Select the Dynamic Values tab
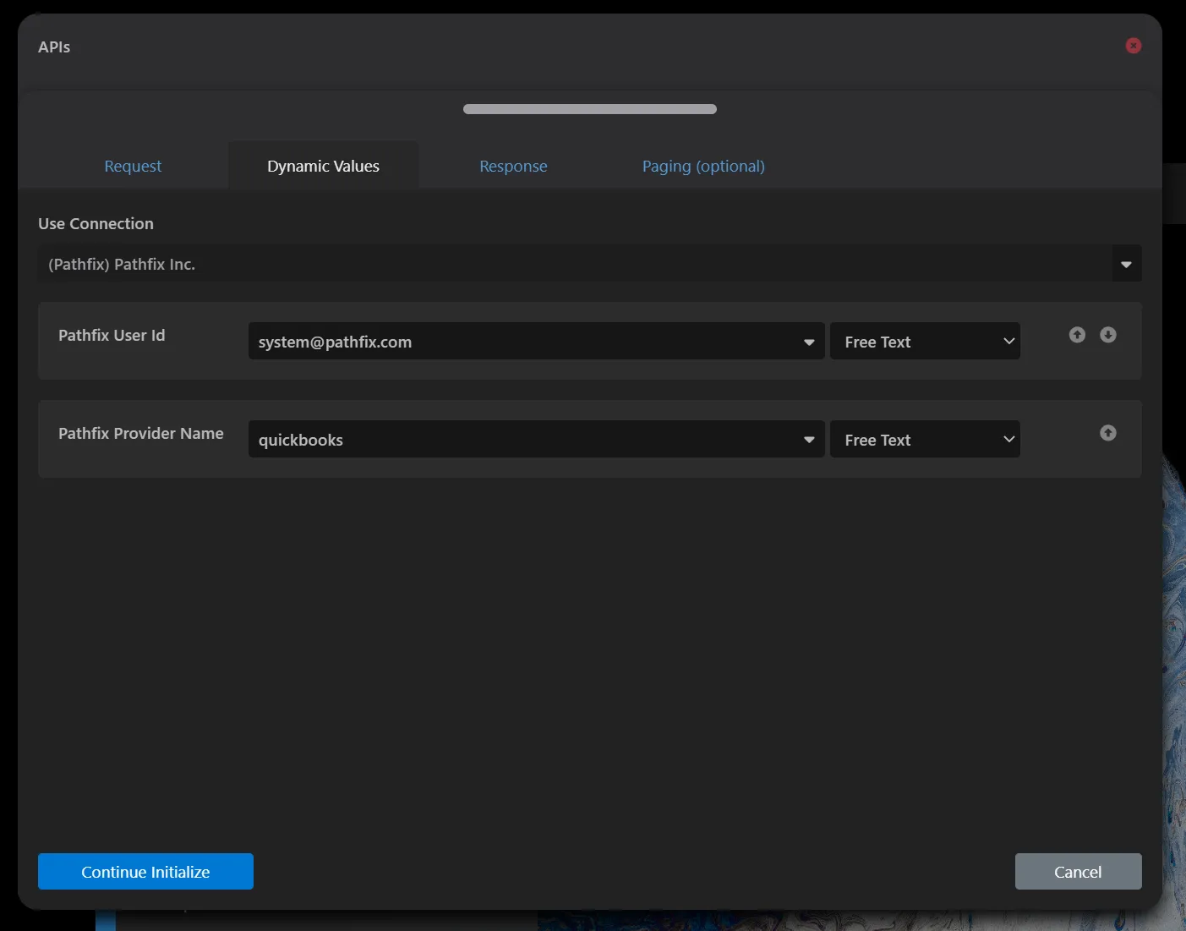 [x=324, y=166]
